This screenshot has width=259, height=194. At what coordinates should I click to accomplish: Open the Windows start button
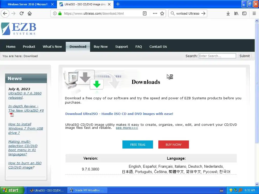click(x=12, y=190)
